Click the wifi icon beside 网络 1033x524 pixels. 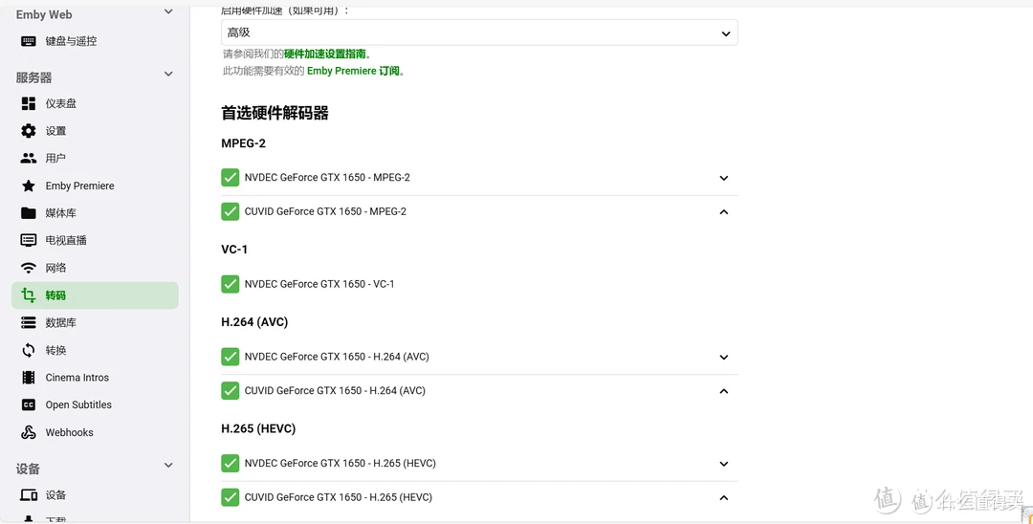29,268
